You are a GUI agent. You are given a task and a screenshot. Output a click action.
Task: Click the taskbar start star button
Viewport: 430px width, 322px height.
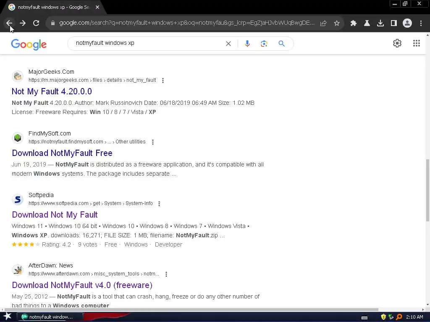pyautogui.click(x=7, y=317)
